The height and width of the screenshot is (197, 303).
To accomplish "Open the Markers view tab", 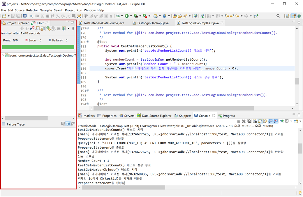I will point(87,116).
